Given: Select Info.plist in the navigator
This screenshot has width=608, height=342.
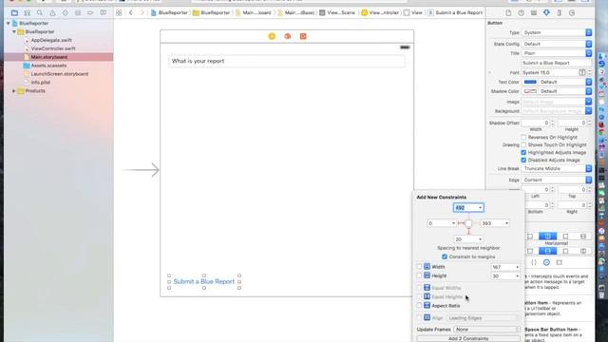Looking at the screenshot, I should 40,83.
